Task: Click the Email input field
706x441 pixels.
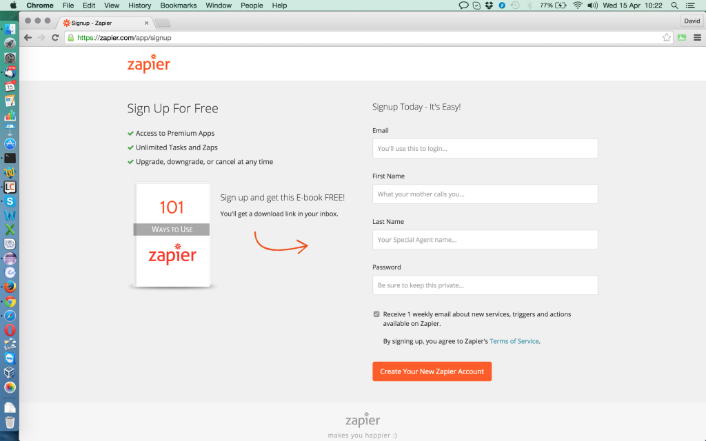Action: 485,149
